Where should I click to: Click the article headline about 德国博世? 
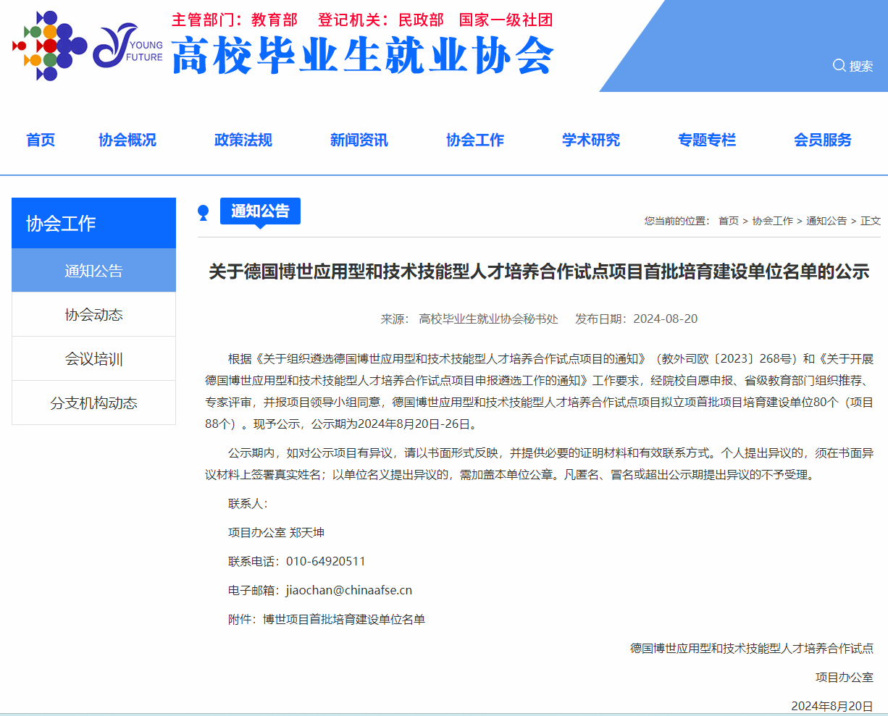click(539, 271)
